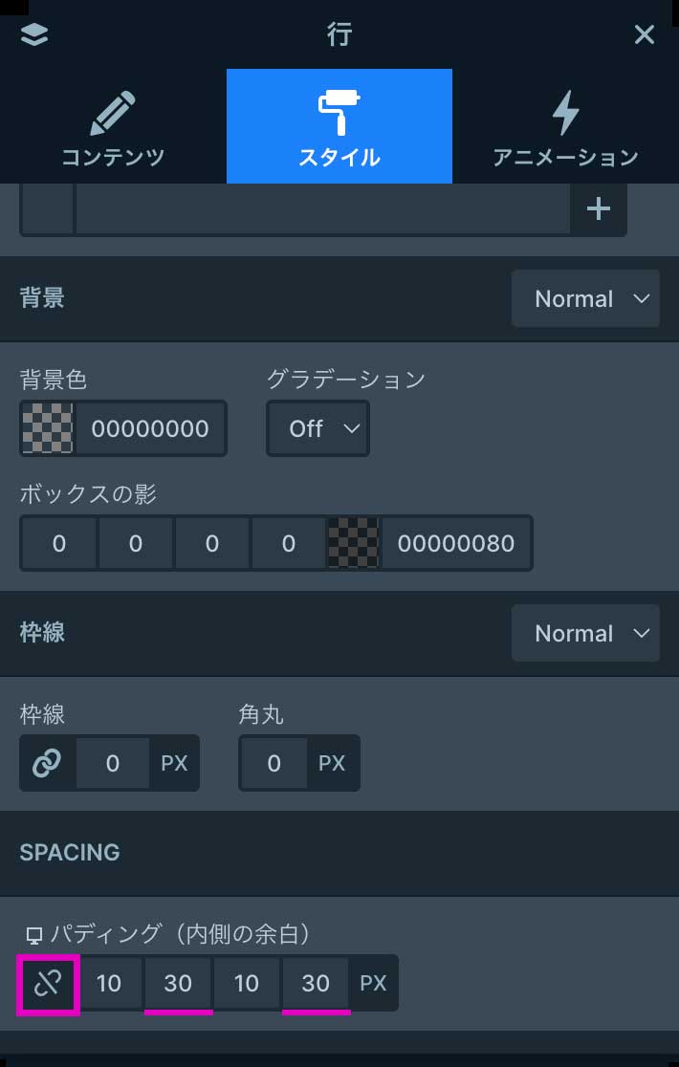Switch to the スタイル tab
The image size is (679, 1067).
pos(339,127)
